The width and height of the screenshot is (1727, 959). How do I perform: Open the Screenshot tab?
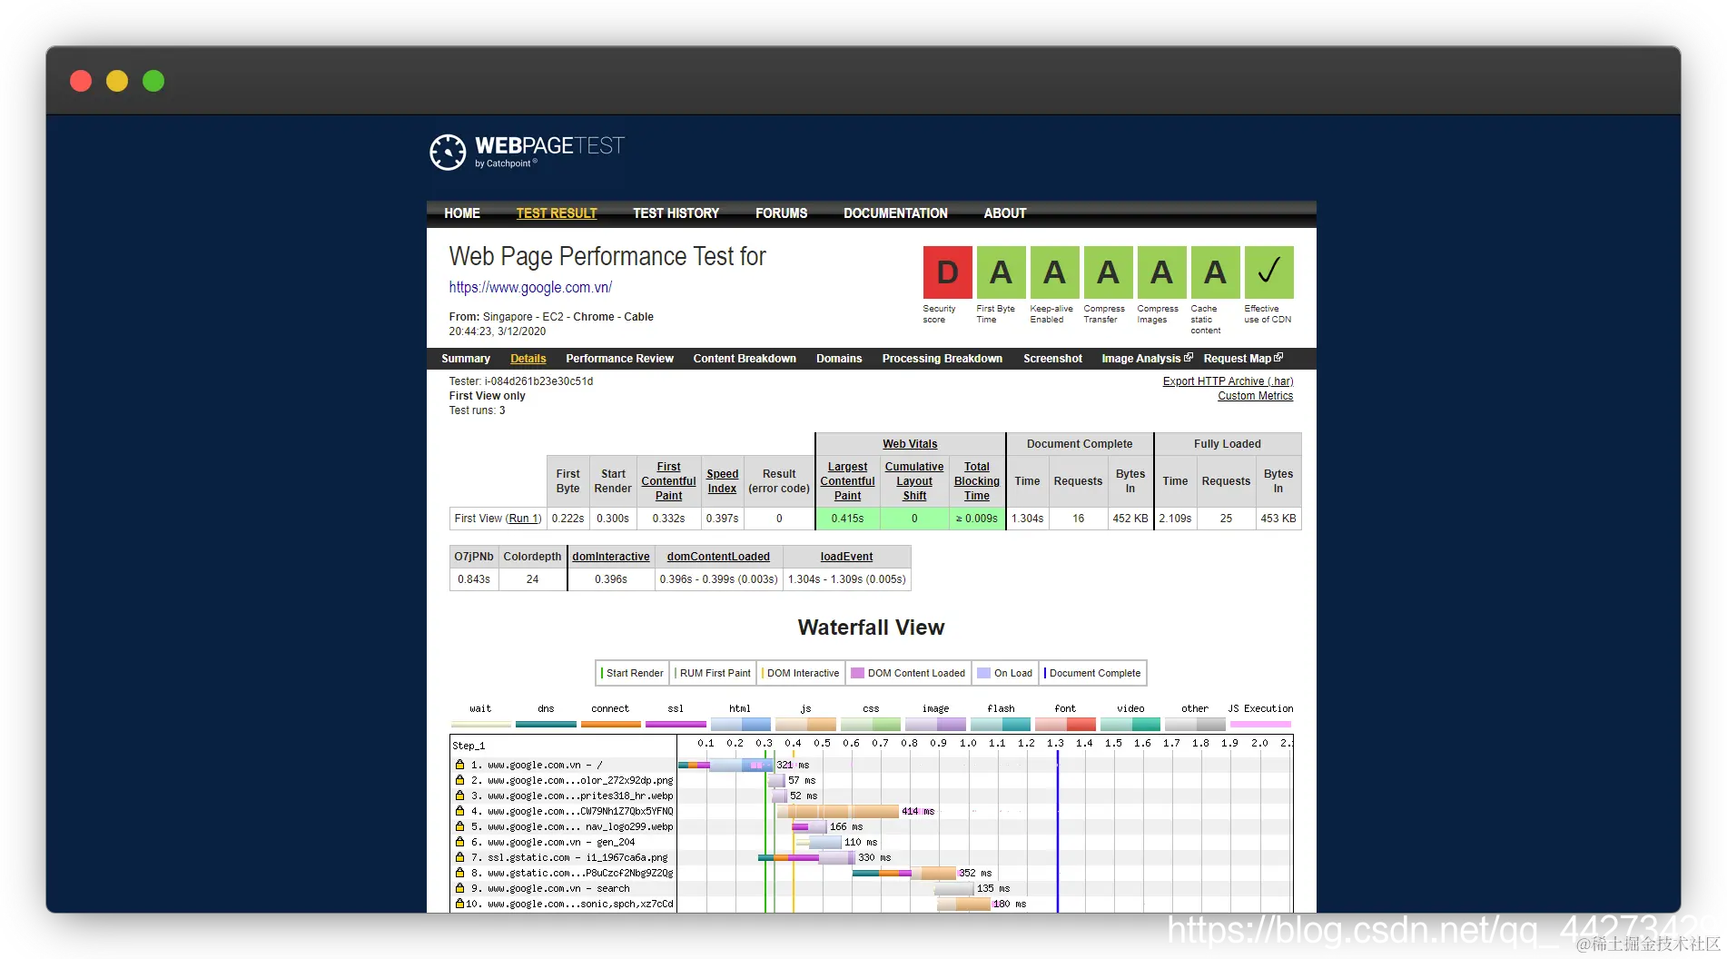point(1052,359)
